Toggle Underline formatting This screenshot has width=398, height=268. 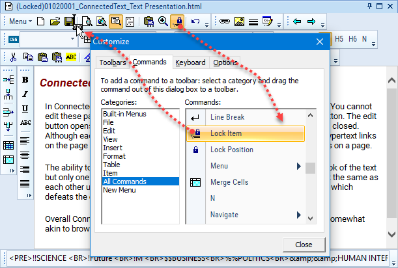tap(25, 109)
